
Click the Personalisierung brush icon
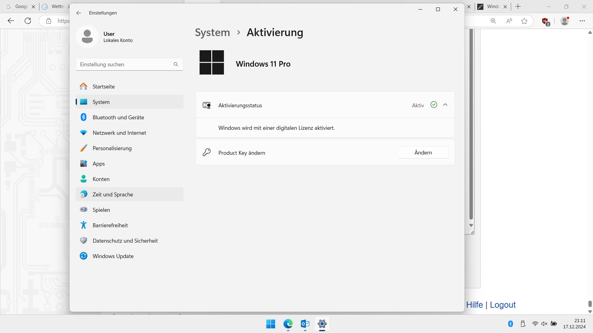click(83, 148)
